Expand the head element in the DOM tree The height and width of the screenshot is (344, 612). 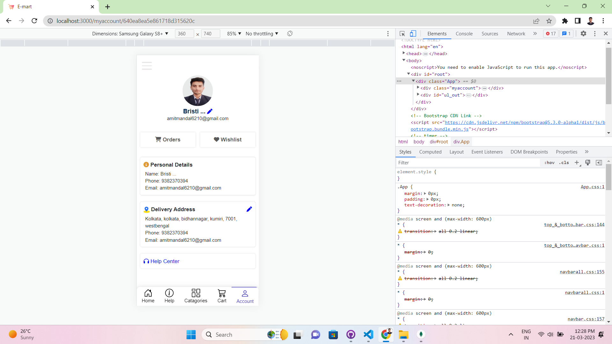point(404,53)
